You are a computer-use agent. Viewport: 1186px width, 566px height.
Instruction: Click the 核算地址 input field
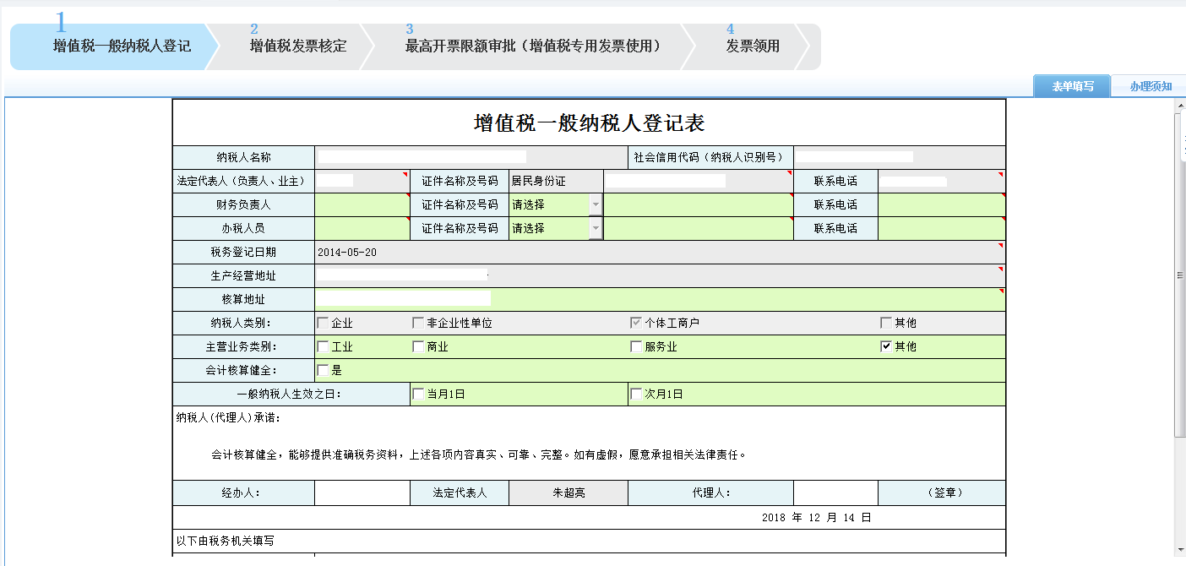[659, 299]
